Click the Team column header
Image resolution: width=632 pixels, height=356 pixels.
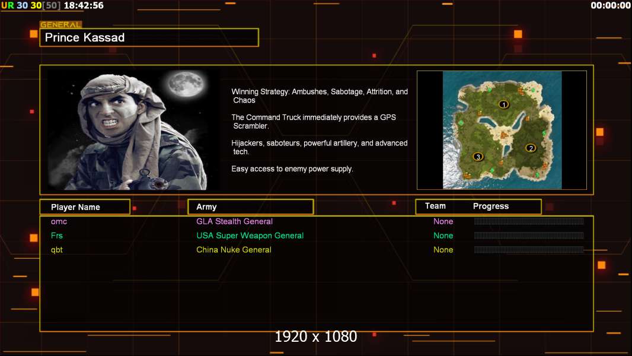click(435, 206)
